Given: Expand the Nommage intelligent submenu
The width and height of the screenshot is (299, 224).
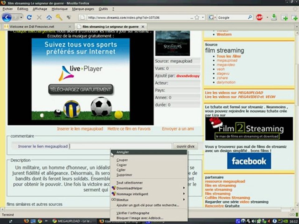Looking at the screenshot, I should coord(184,194).
